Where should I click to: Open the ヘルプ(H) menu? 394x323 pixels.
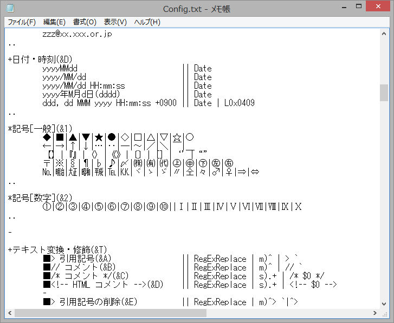(x=147, y=22)
